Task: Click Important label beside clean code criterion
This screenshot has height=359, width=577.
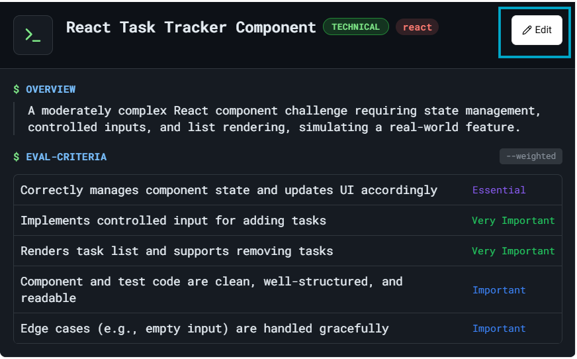Action: (x=499, y=290)
